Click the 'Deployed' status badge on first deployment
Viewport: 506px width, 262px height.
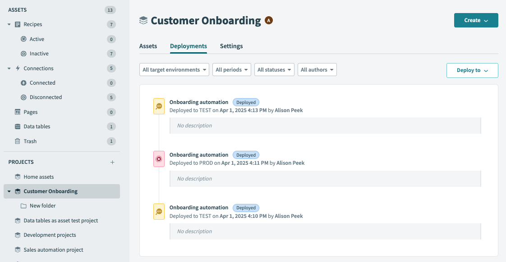tap(246, 102)
